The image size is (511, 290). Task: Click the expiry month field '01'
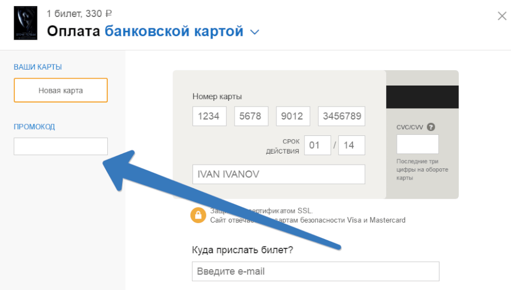coord(317,145)
